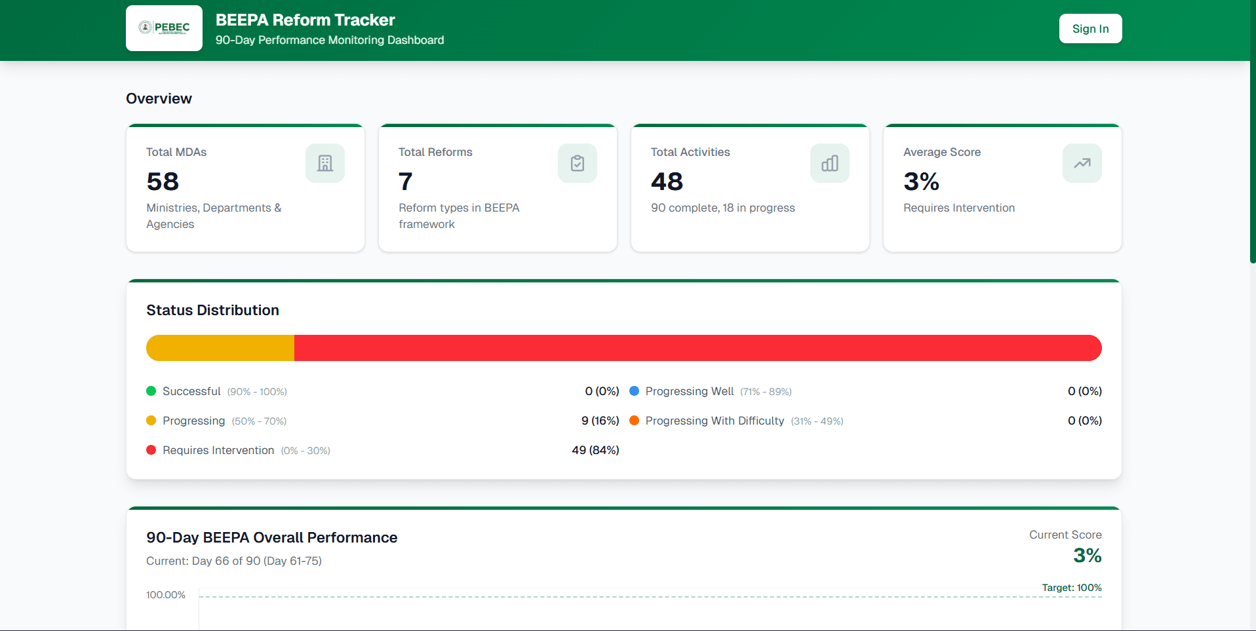This screenshot has height=631, width=1256.
Task: Click the yellow segment of status distribution bar
Action: [220, 348]
